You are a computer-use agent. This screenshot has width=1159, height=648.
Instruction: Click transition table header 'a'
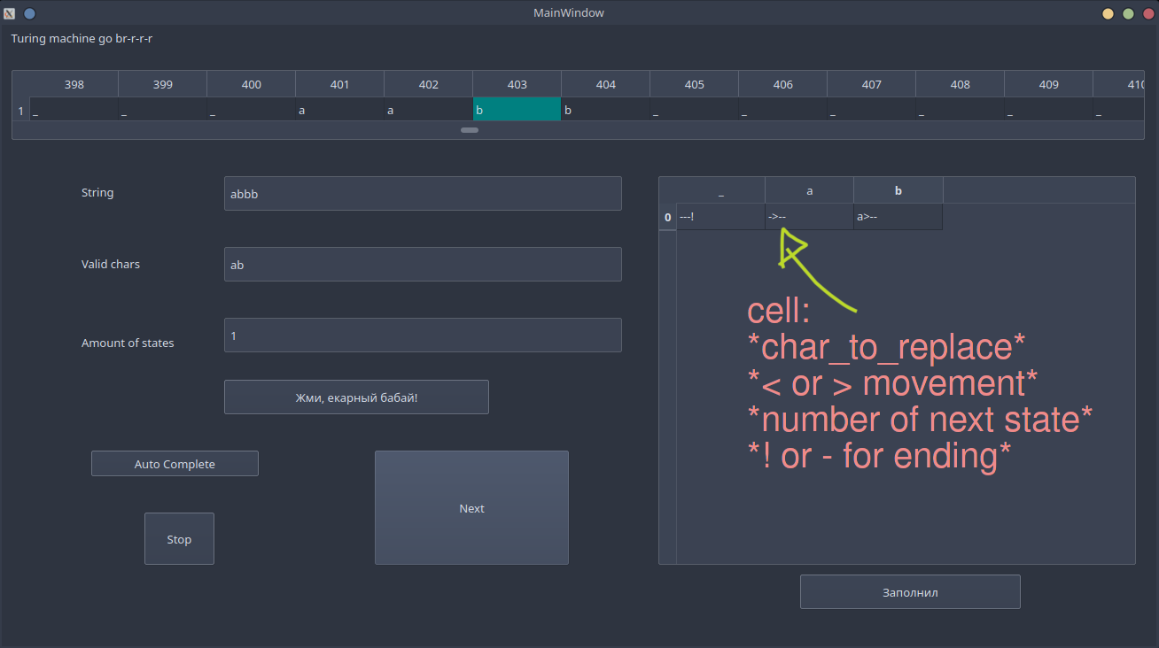click(809, 190)
